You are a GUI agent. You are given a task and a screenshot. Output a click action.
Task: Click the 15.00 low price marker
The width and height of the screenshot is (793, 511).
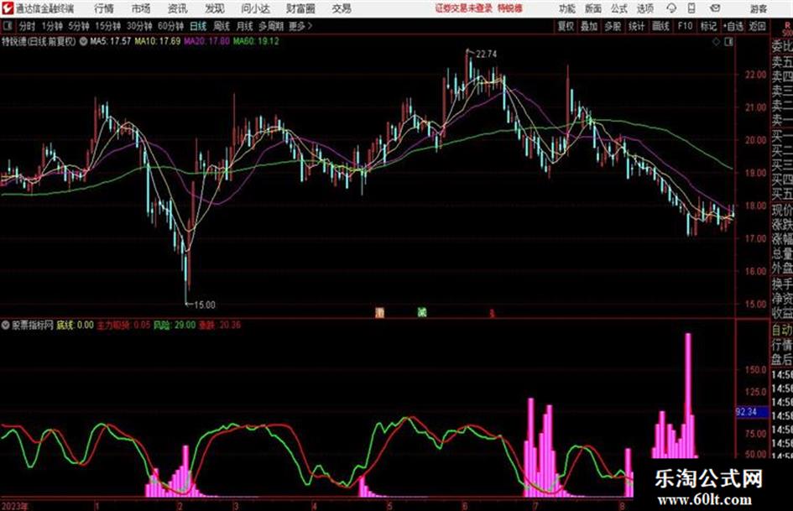(x=204, y=305)
